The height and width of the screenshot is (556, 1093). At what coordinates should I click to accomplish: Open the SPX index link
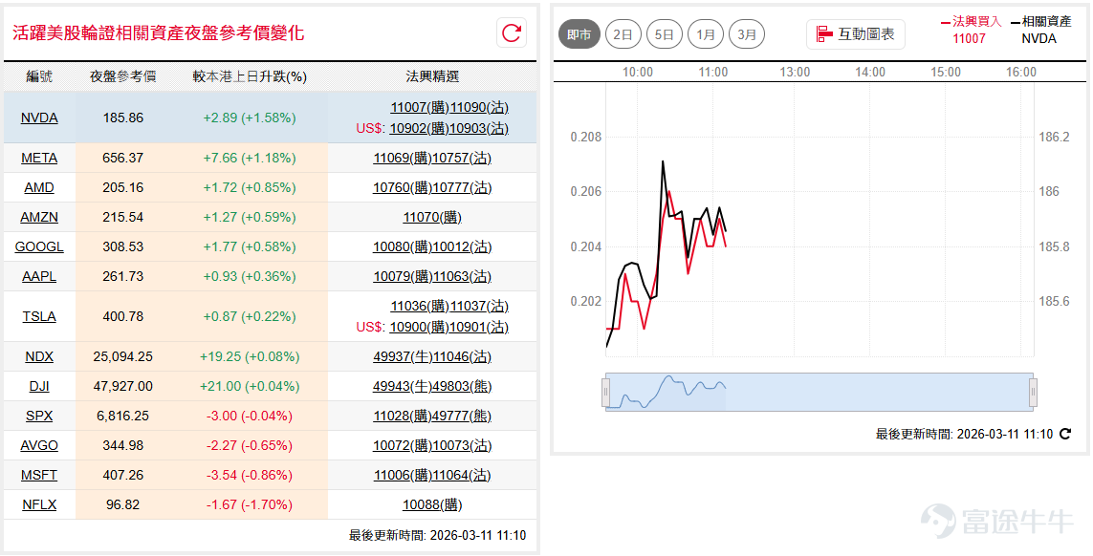tap(39, 416)
